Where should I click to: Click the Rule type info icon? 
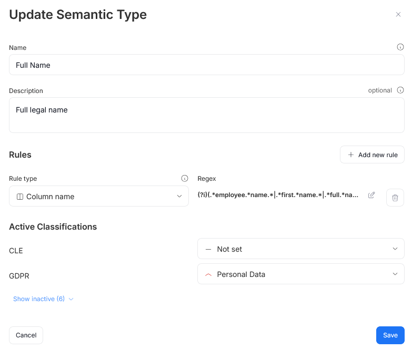(x=185, y=179)
